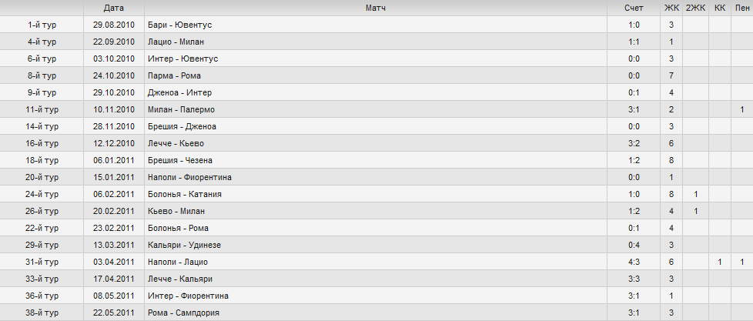753x321 pixels.
Task: Click the 22.05.2011 date cell
Action: point(114,313)
